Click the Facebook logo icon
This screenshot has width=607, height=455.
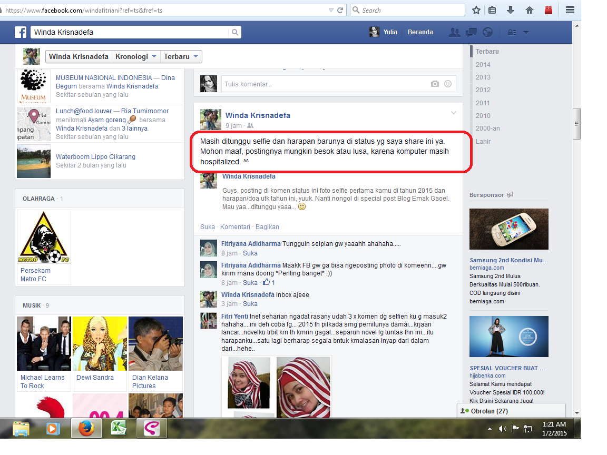[21, 32]
